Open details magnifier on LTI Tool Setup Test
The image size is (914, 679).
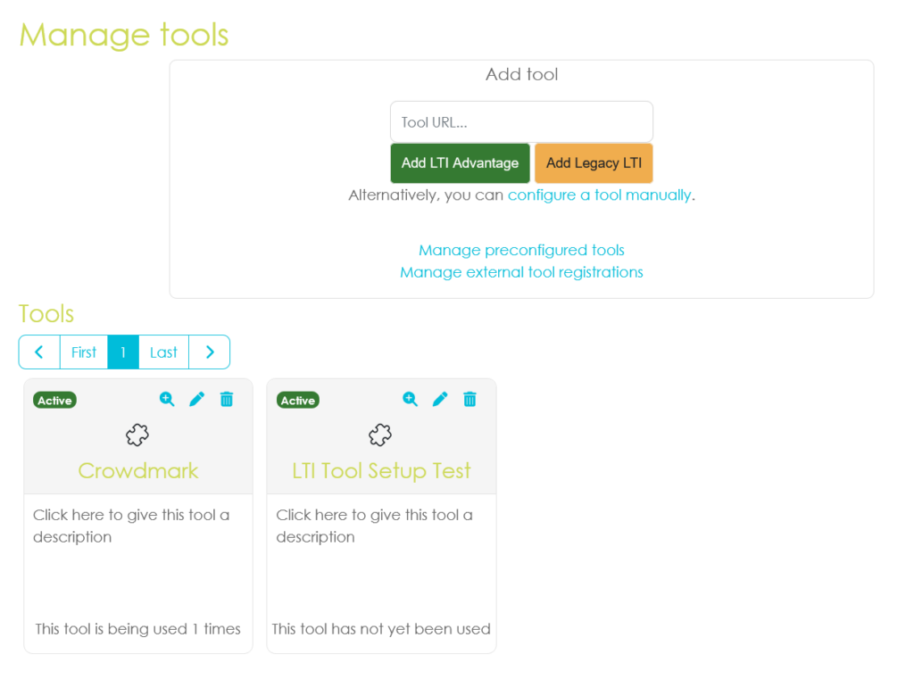tap(410, 399)
